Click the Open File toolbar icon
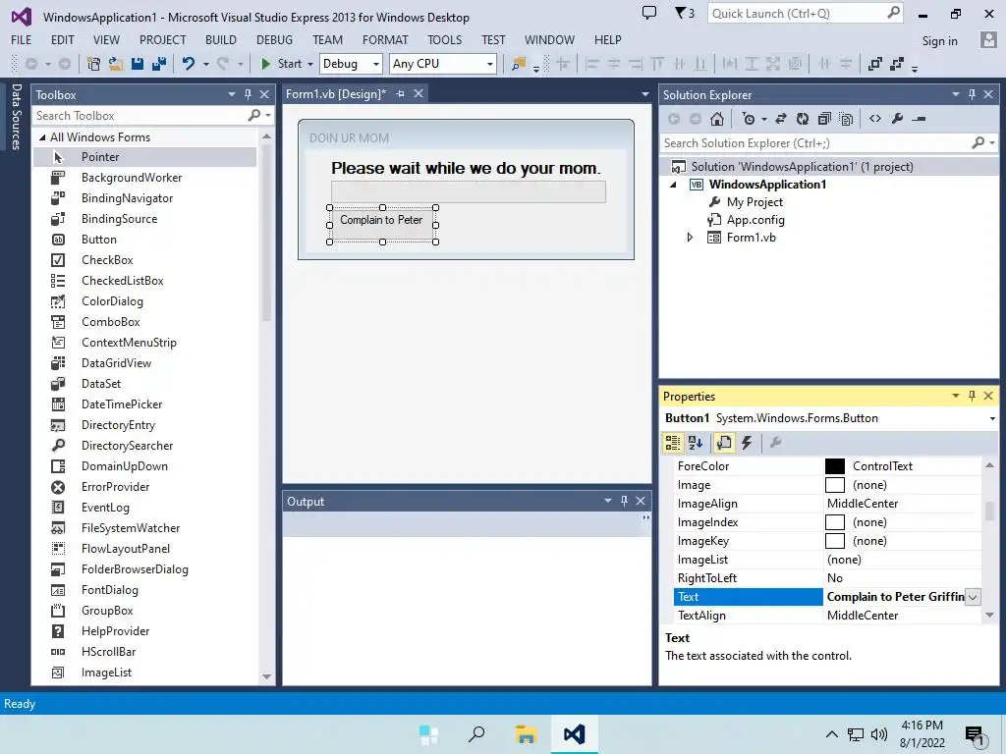The height and width of the screenshot is (754, 1006). point(116,64)
